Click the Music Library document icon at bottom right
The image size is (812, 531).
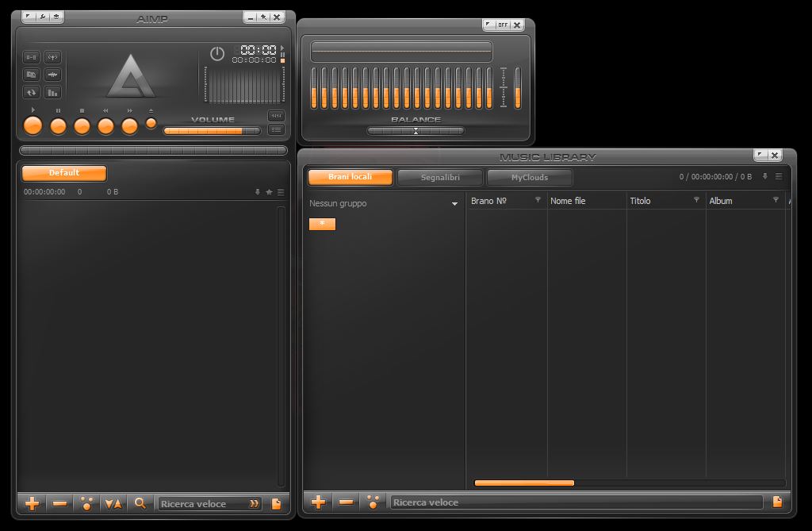[x=777, y=502]
